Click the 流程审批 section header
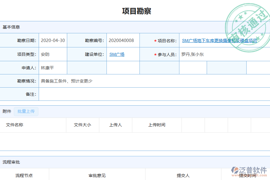The image size is (270, 180). (10, 162)
